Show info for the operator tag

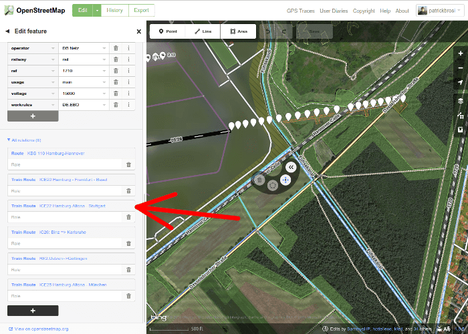coord(128,48)
